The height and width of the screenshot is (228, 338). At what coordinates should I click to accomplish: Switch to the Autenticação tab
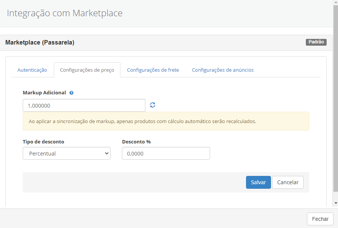[x=32, y=70]
